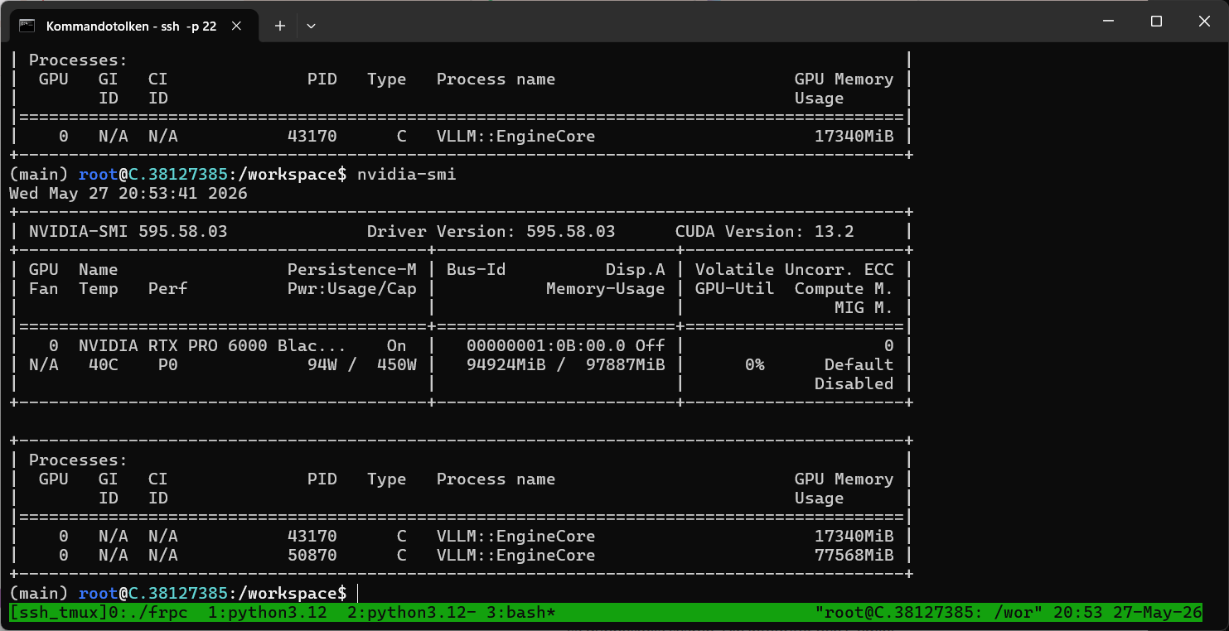Click the bottom prompt's cursor

click(x=358, y=594)
